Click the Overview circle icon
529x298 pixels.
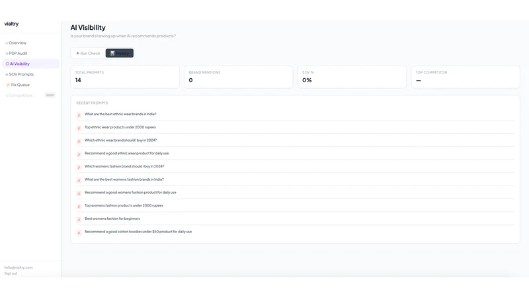[7, 43]
